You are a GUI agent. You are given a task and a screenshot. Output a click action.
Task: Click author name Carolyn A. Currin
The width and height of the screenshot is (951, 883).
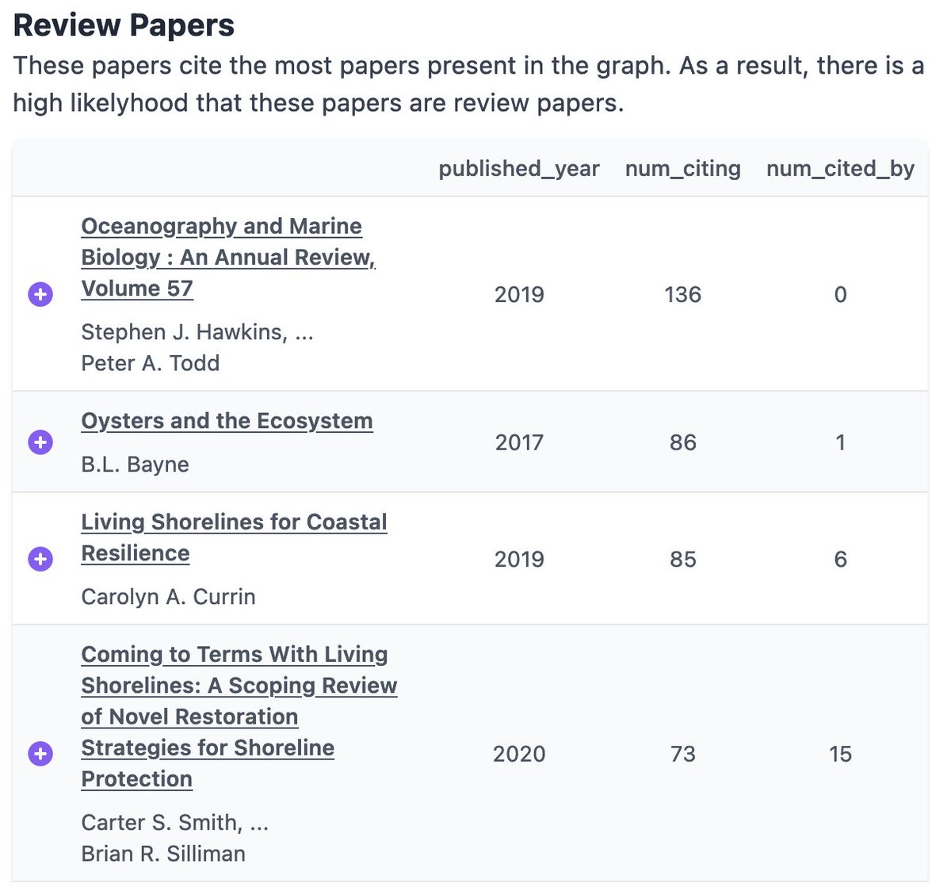[x=168, y=597]
